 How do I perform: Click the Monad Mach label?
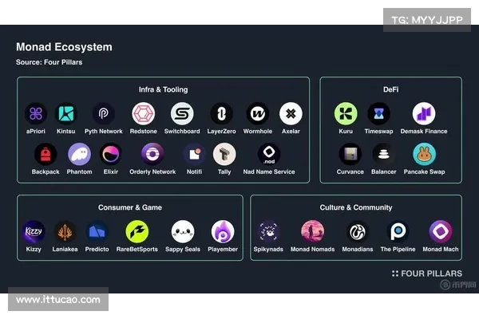click(441, 250)
